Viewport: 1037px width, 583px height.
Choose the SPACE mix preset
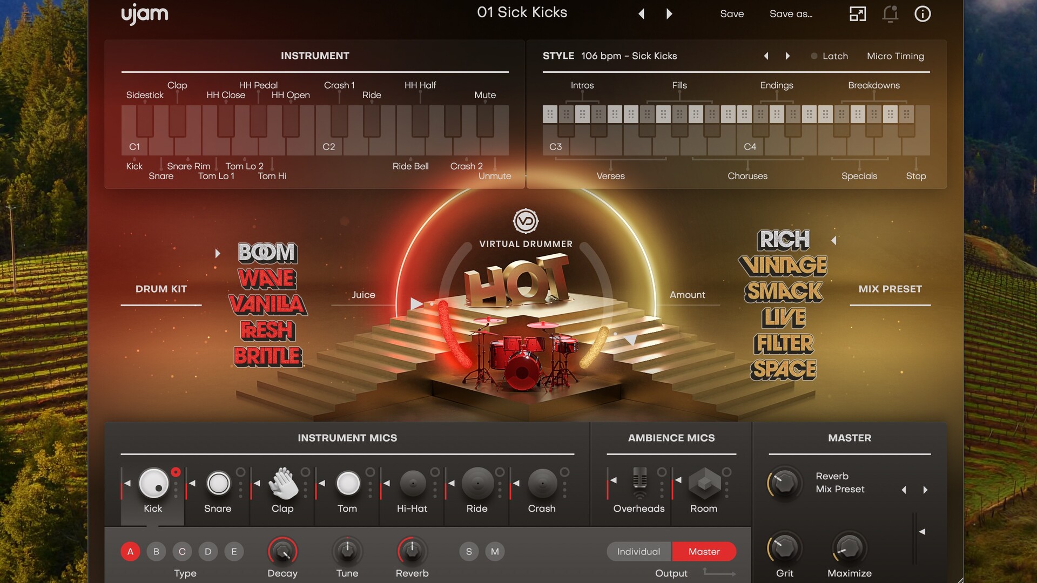[784, 369]
